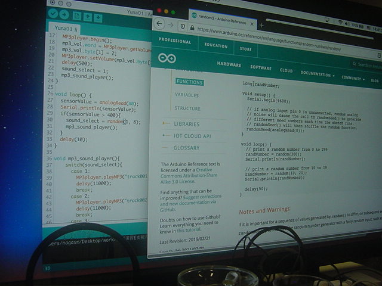The width and height of the screenshot is (382, 286).
Task: Open the Creative Commons Attribution-Share Alike license link
Action: 189,176
